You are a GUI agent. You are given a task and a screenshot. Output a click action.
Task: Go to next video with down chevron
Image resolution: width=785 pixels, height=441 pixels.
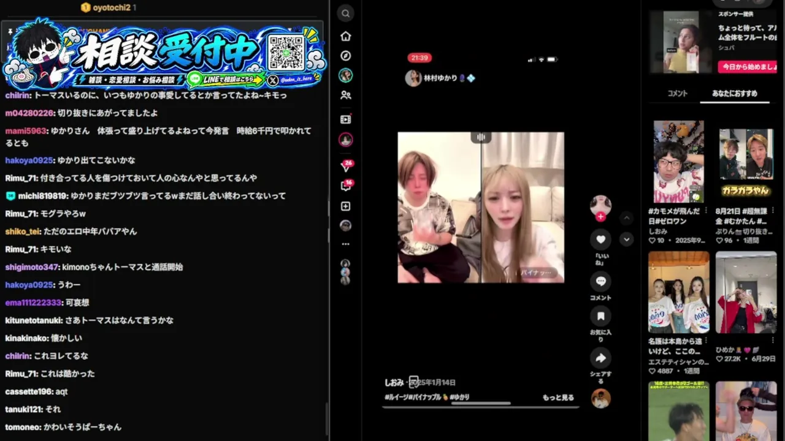626,239
